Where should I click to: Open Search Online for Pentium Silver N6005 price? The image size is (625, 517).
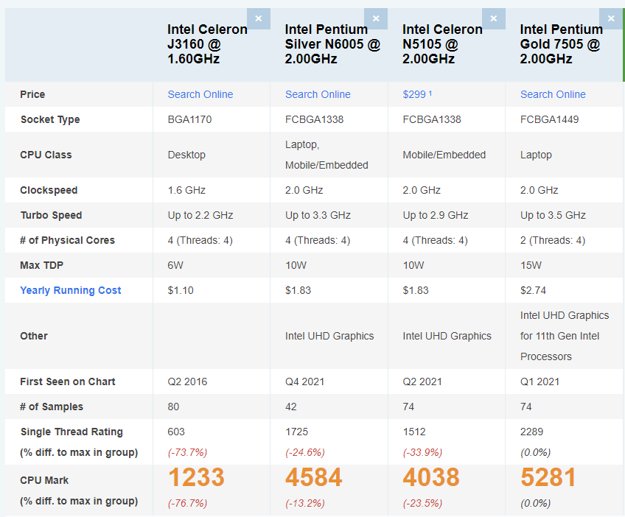click(x=318, y=94)
